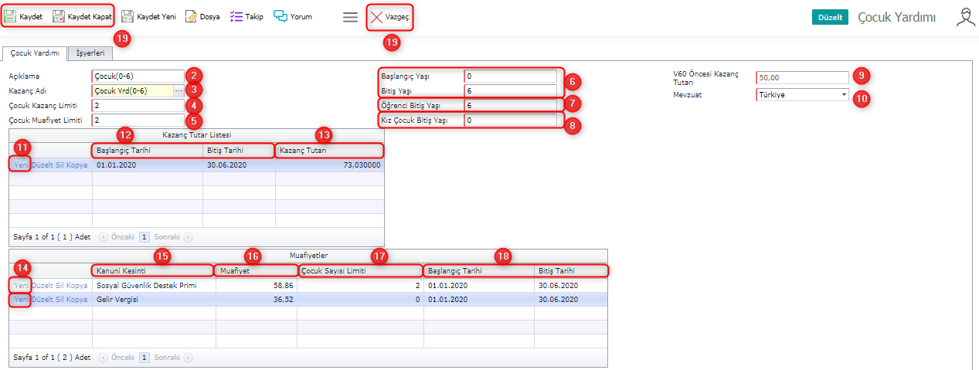
Task: Click the Açıklama input field
Action: click(x=138, y=76)
